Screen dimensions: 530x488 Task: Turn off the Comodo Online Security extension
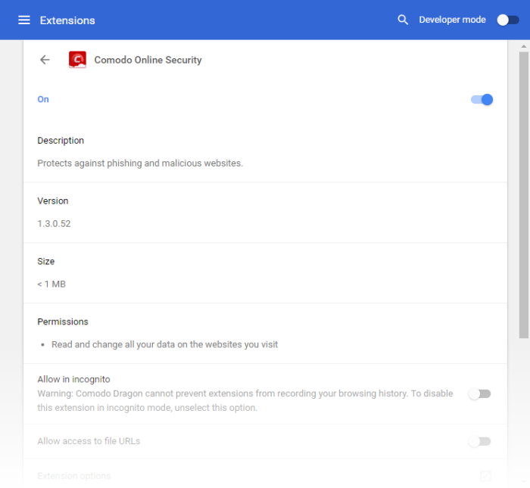482,100
